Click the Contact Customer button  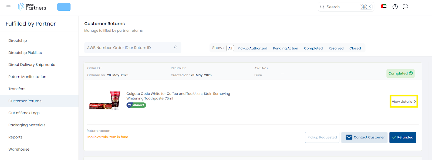pyautogui.click(x=364, y=137)
